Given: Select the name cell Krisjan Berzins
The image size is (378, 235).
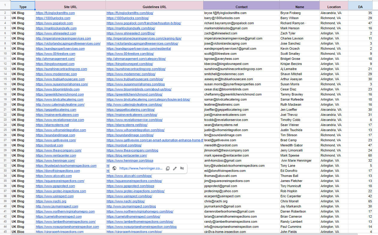Looking at the screenshot, I should pos(299,64).
